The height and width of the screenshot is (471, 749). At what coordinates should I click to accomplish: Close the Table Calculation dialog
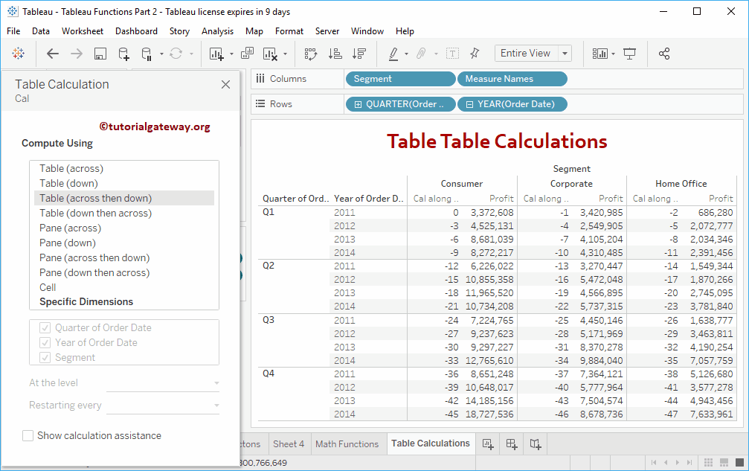pos(226,85)
